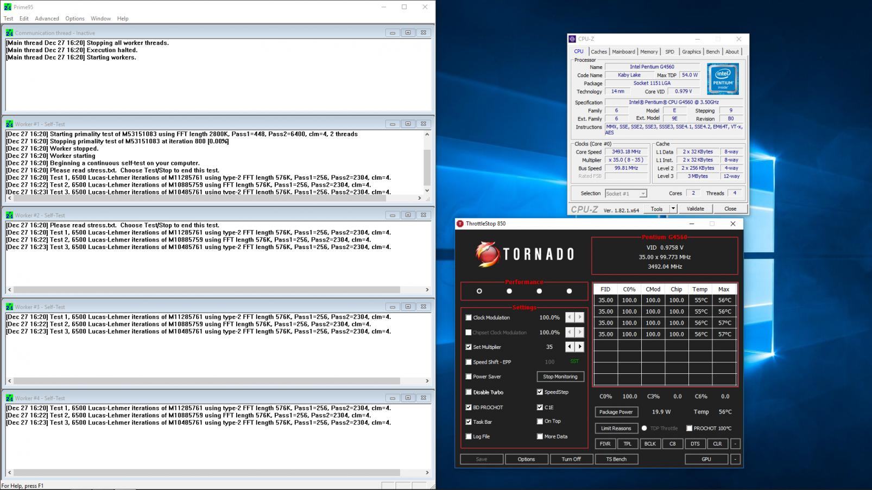Enable the Log File checkbox
872x490 pixels.
(x=469, y=436)
